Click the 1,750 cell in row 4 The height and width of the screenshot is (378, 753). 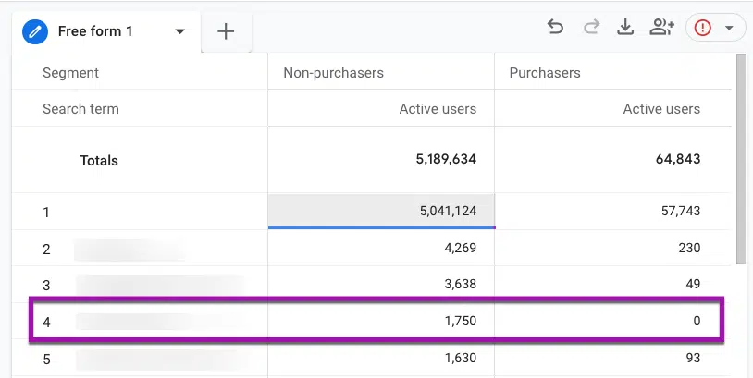[381, 321]
